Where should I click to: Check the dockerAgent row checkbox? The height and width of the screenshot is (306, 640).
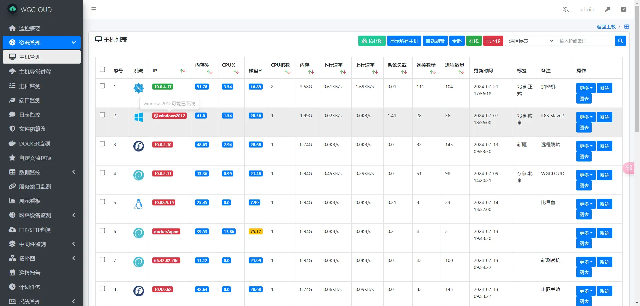point(102,230)
